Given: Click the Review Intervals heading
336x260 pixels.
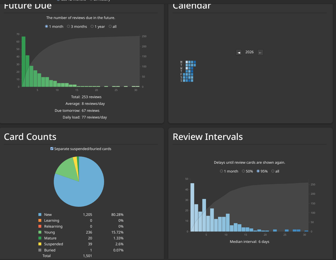Looking at the screenshot, I should (208, 137).
